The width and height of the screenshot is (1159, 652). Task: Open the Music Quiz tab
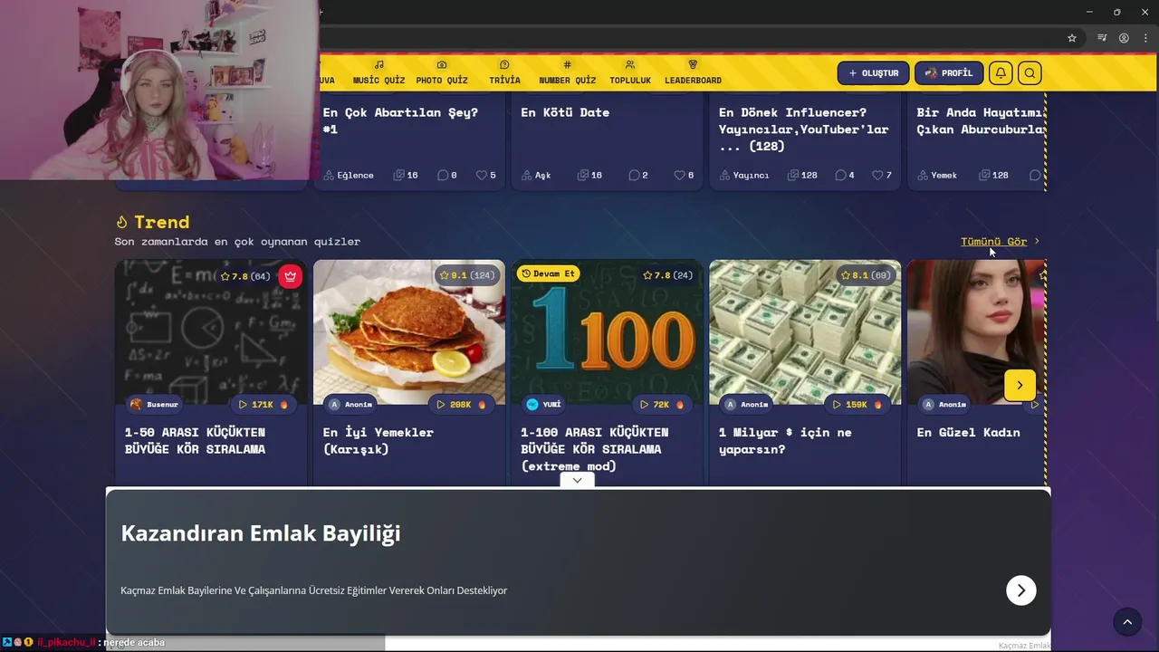tap(379, 72)
